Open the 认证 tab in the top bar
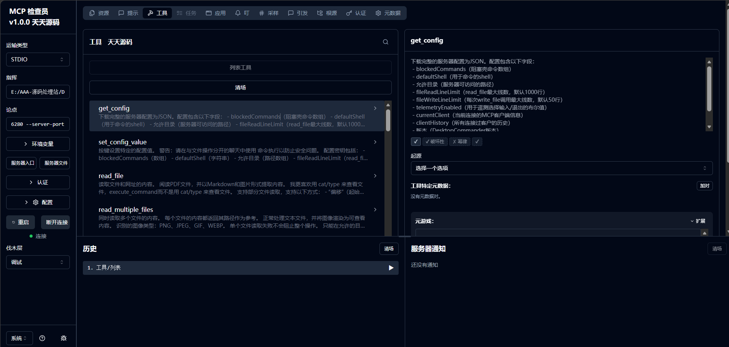The height and width of the screenshot is (347, 729). (x=356, y=13)
